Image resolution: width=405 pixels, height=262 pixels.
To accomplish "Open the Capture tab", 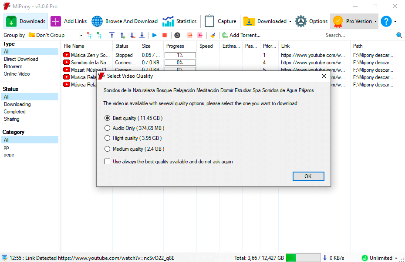I will tap(220, 21).
